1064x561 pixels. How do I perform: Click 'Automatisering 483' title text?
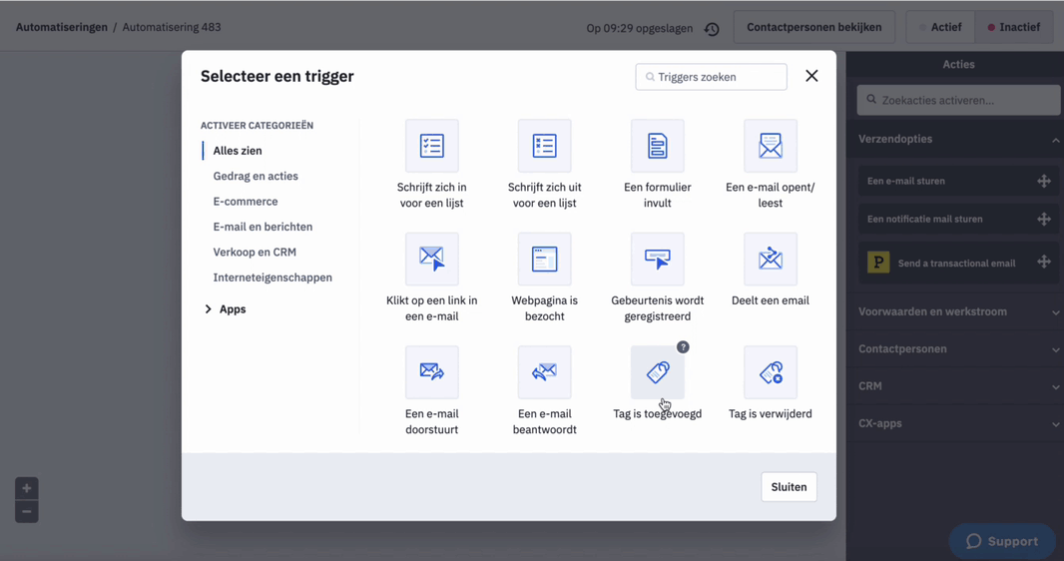coord(172,27)
